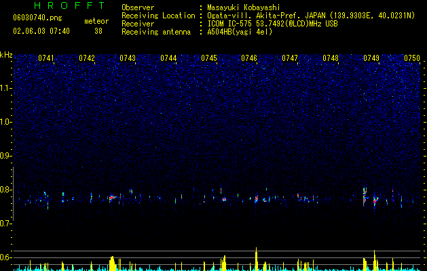
Task: Click the 0745 time marker
Action: click(209, 58)
